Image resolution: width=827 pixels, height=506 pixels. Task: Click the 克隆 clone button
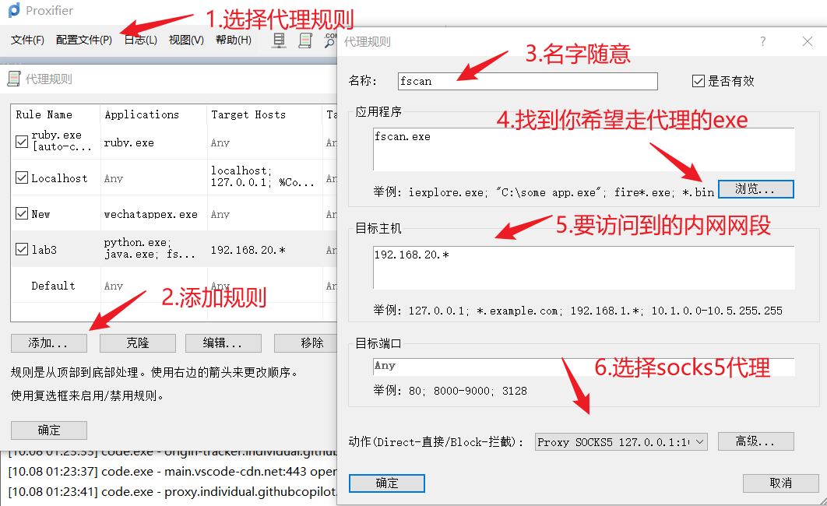coord(137,343)
